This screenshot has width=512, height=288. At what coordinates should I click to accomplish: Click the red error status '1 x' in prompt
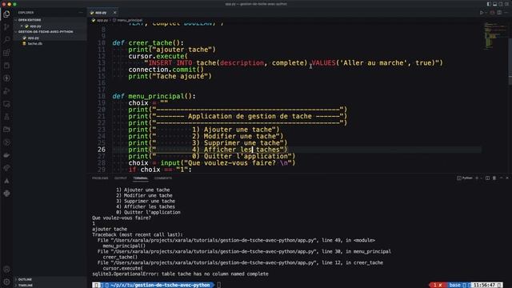438,285
